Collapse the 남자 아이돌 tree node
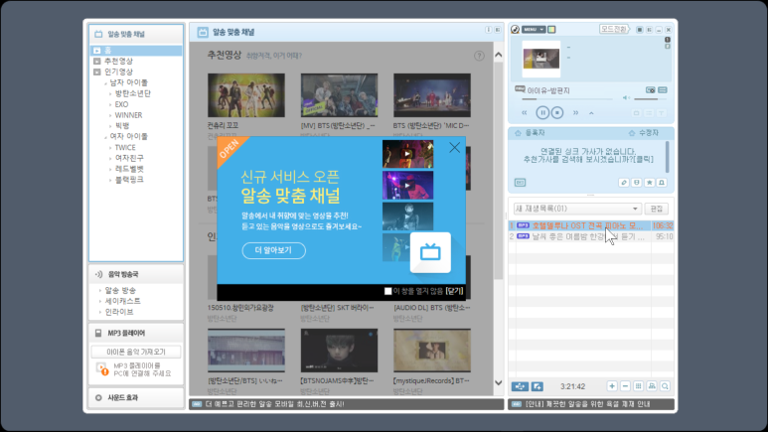768x432 pixels. tap(105, 83)
